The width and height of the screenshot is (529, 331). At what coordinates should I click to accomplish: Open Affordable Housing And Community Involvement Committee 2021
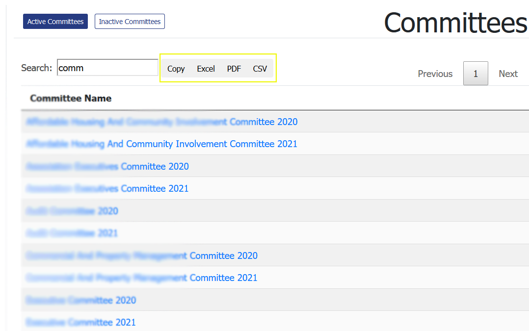161,144
